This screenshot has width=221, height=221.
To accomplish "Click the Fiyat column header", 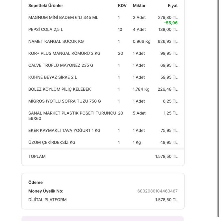I will click(173, 6).
